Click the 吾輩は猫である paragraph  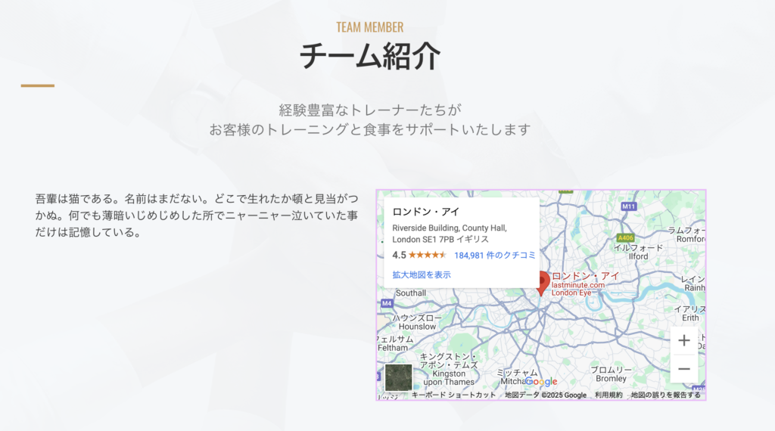[x=196, y=215]
